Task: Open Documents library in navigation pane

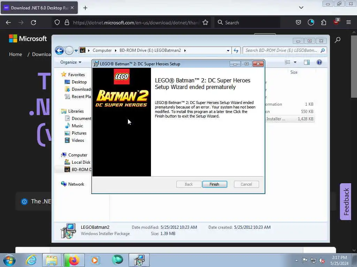Action: (x=78, y=119)
